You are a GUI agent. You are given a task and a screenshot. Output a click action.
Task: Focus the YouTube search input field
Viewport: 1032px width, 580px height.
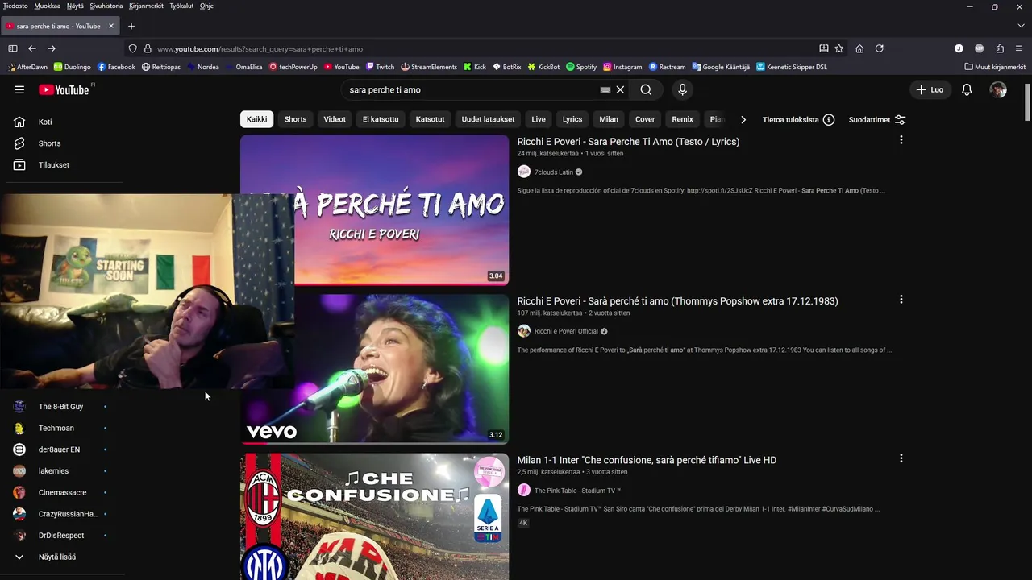click(472, 90)
